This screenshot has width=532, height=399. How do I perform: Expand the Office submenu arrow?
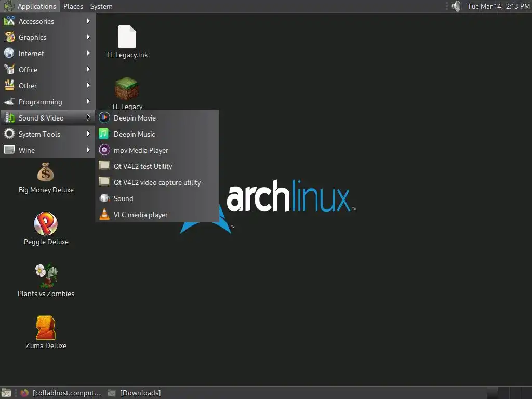tap(88, 69)
